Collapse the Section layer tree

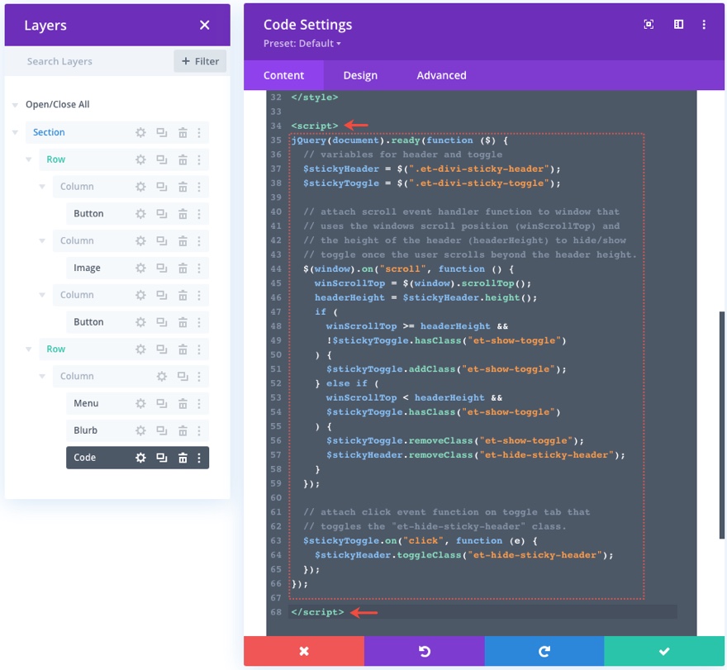click(15, 133)
